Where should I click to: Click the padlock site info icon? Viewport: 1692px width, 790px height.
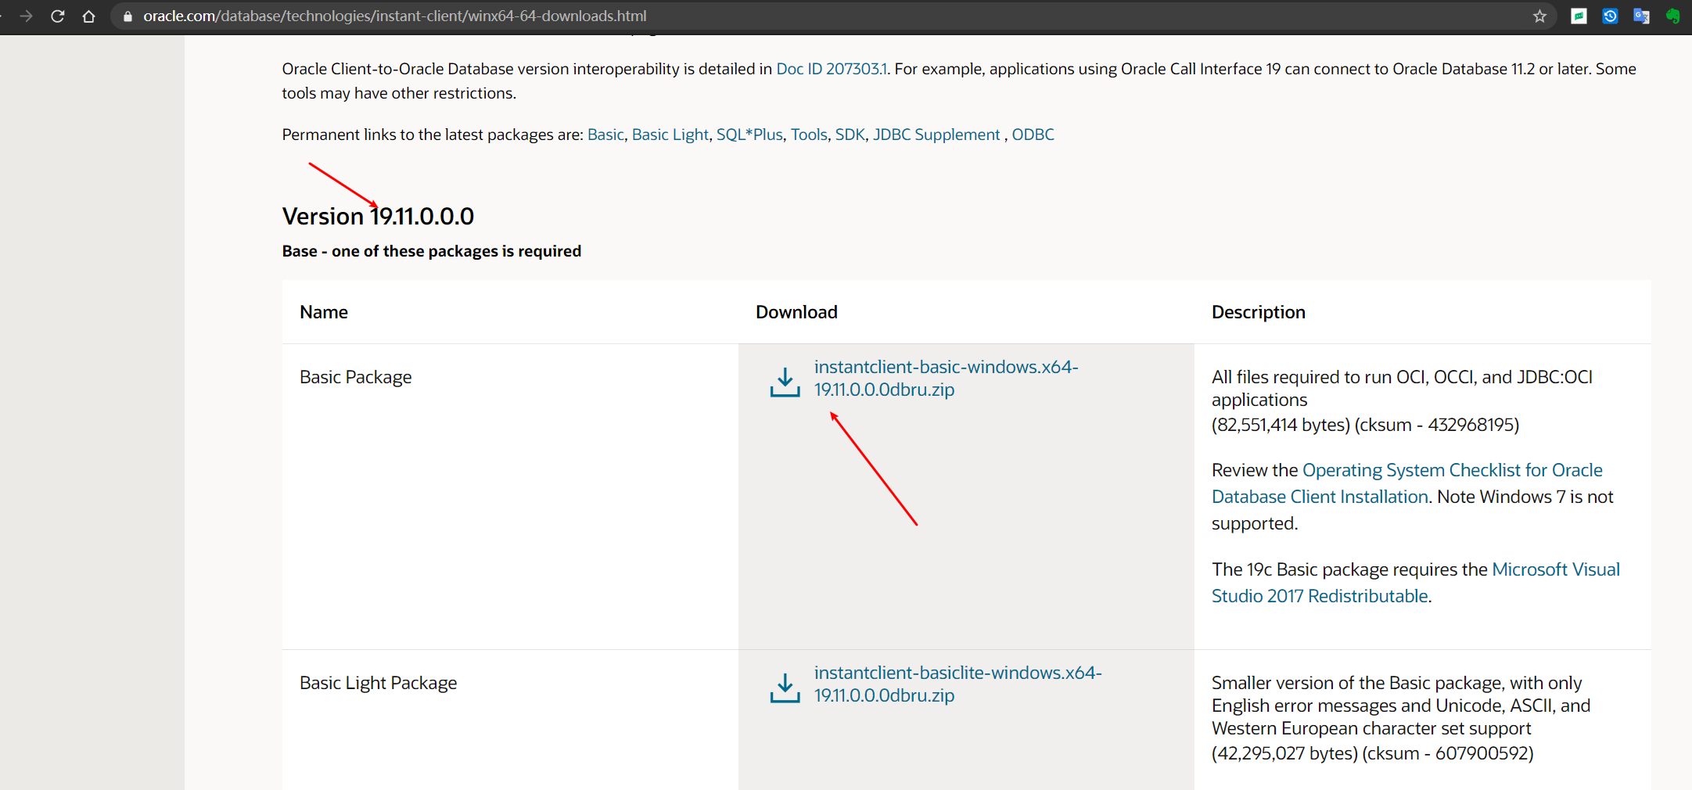(128, 16)
